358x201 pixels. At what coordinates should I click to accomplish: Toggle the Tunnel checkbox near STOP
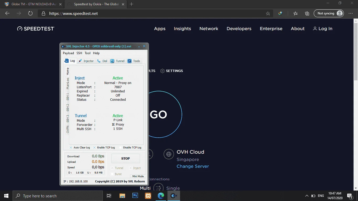coord(112,168)
